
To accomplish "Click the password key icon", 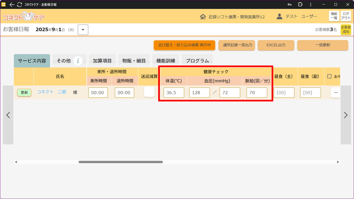I will click(x=290, y=4).
